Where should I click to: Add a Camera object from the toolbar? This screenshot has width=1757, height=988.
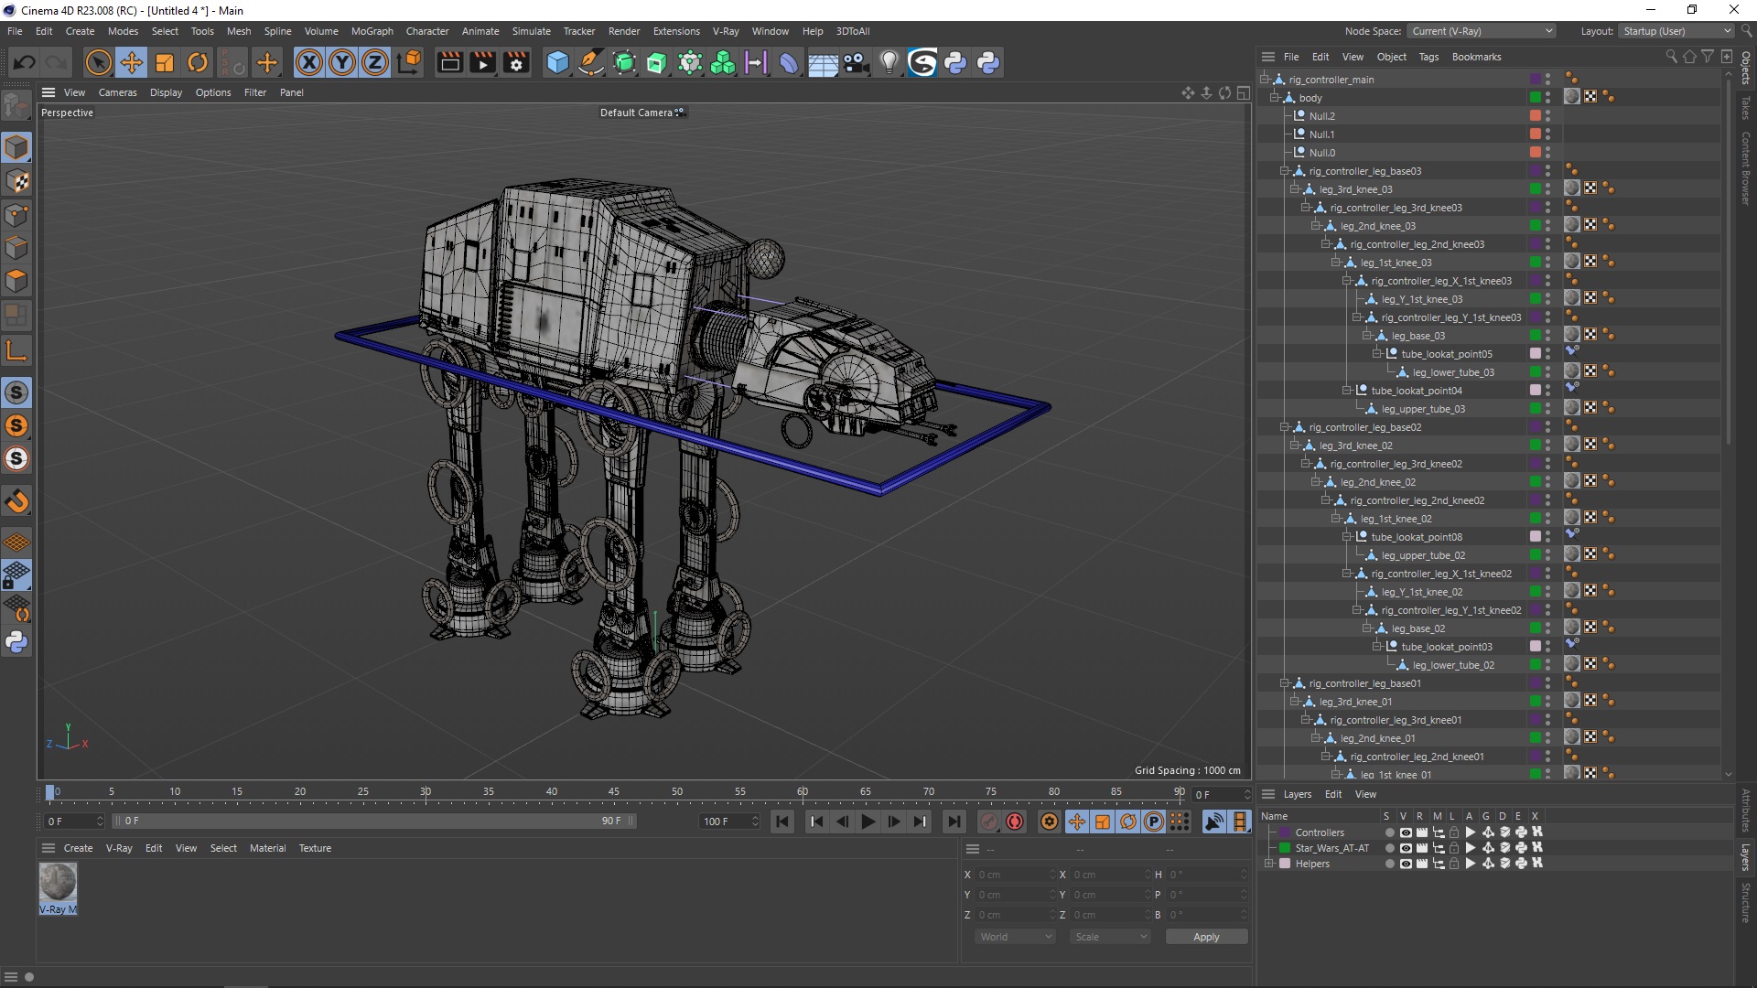857,62
